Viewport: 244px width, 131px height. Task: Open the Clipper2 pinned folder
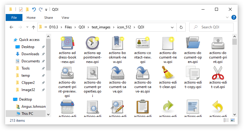click(x=28, y=83)
